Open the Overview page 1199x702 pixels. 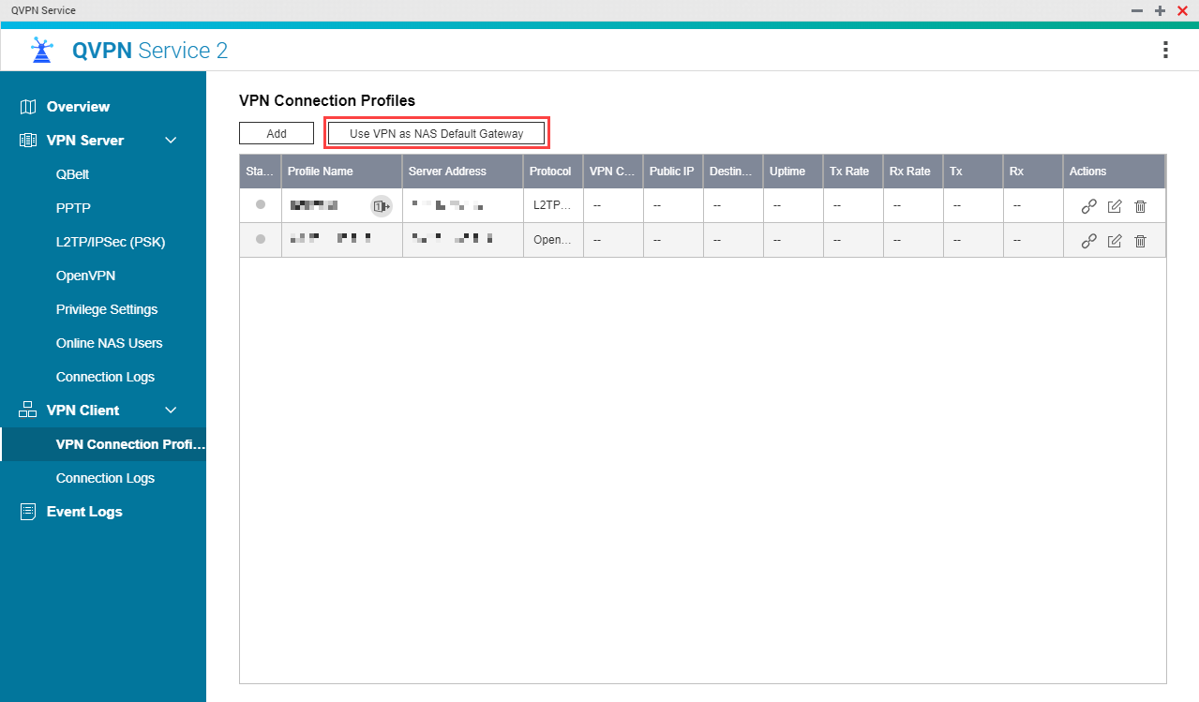pyautogui.click(x=78, y=107)
